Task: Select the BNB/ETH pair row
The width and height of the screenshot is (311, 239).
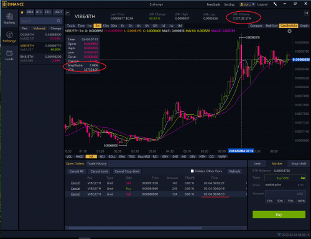Action: [x=41, y=58]
